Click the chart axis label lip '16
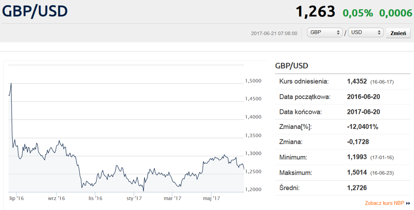The width and height of the screenshot is (414, 210). 16,198
